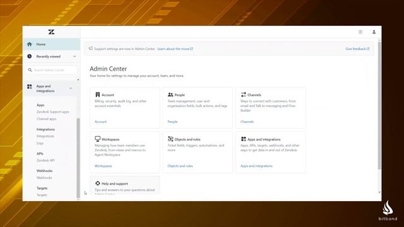The width and height of the screenshot is (404, 227).
Task: Click the Recently viewed clock icon
Action: [x=30, y=56]
